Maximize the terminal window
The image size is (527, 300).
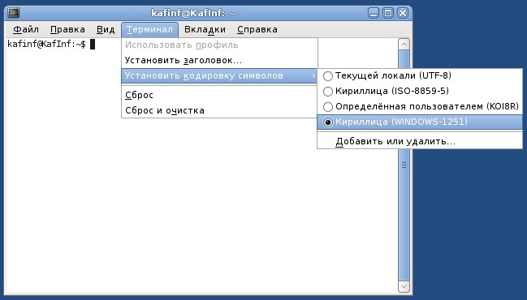click(388, 13)
